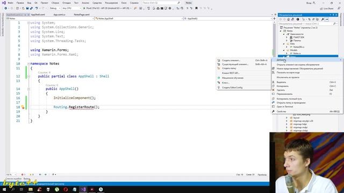
Task: Click the Navigate Backward icon in the toolbar
Action: pyautogui.click(x=6, y=9)
